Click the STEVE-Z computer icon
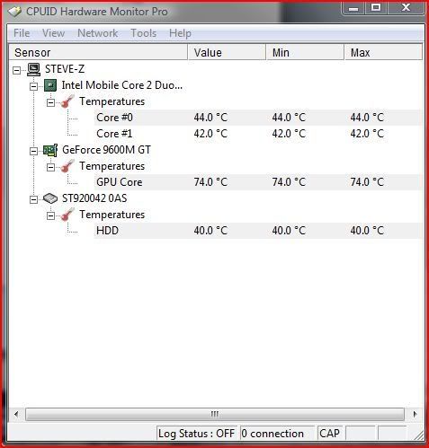 (x=33, y=69)
